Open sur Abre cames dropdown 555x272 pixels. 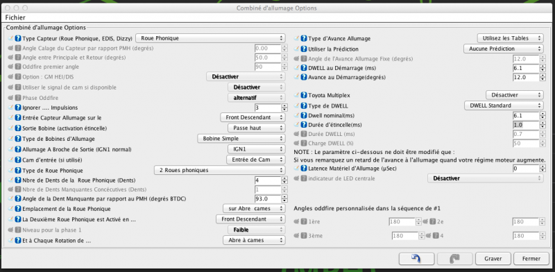tap(254, 209)
